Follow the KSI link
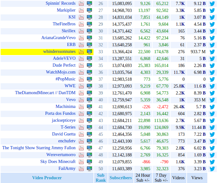Screen dimensions: 217x183 [72, 17]
